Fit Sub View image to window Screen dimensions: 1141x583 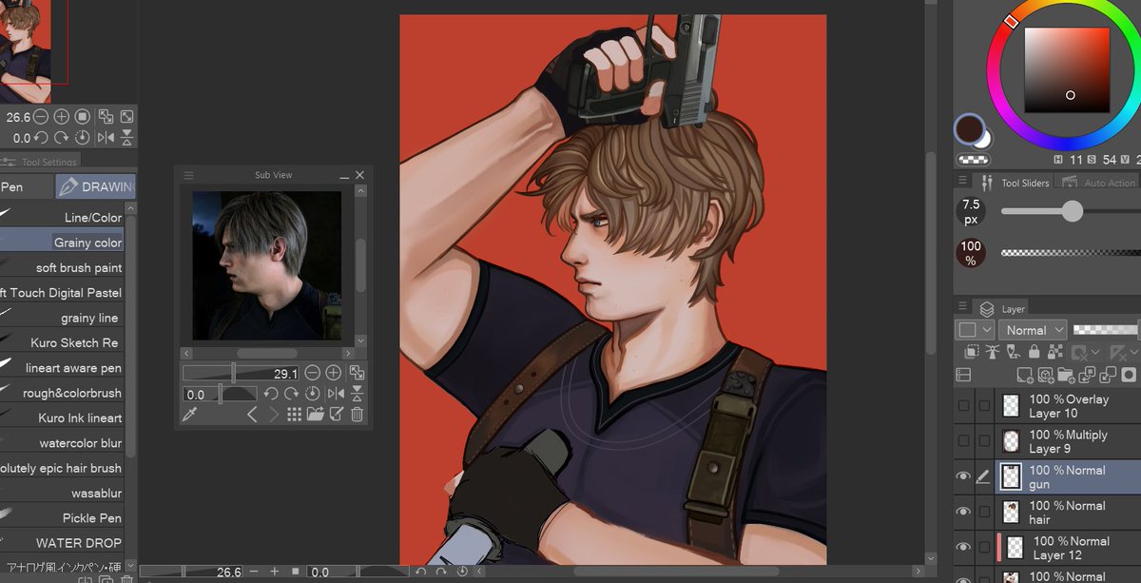[357, 373]
